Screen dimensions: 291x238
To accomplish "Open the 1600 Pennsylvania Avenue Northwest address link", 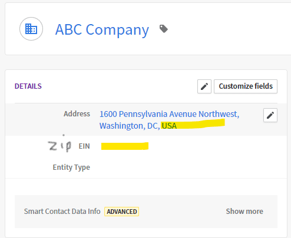I will pyautogui.click(x=169, y=114).
